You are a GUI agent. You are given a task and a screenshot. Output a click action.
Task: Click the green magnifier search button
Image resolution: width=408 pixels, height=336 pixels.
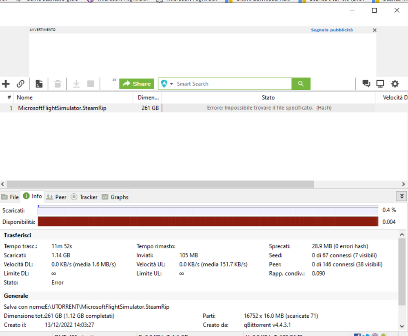(301, 84)
